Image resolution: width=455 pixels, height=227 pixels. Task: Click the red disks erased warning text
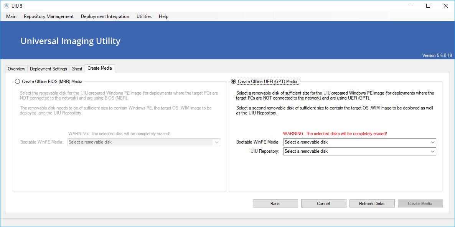(x=335, y=134)
